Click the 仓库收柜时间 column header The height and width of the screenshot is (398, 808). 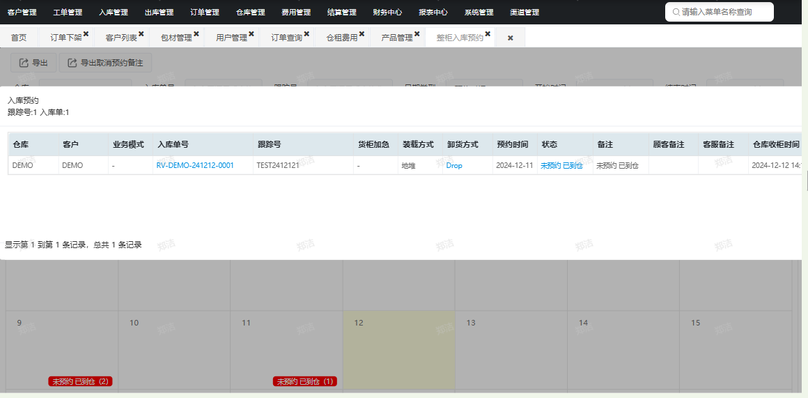click(x=775, y=144)
